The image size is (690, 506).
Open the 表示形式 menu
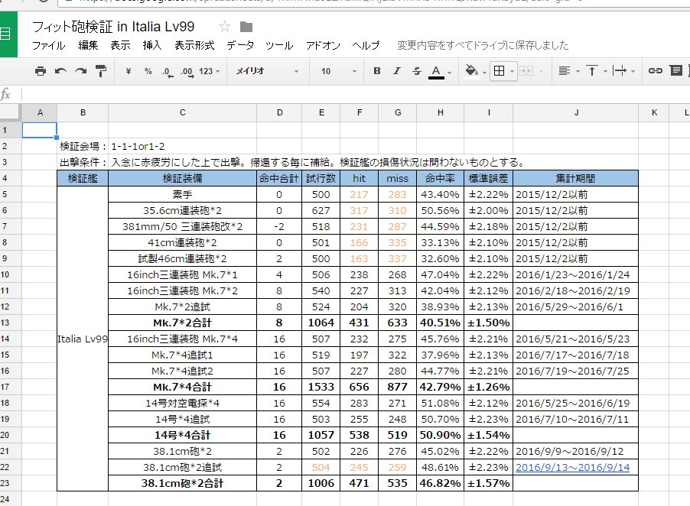[194, 45]
